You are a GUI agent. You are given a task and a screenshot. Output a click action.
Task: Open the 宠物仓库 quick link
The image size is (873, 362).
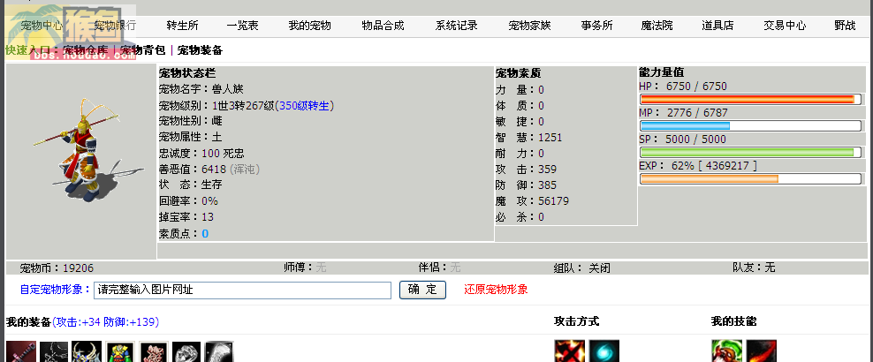pos(86,50)
